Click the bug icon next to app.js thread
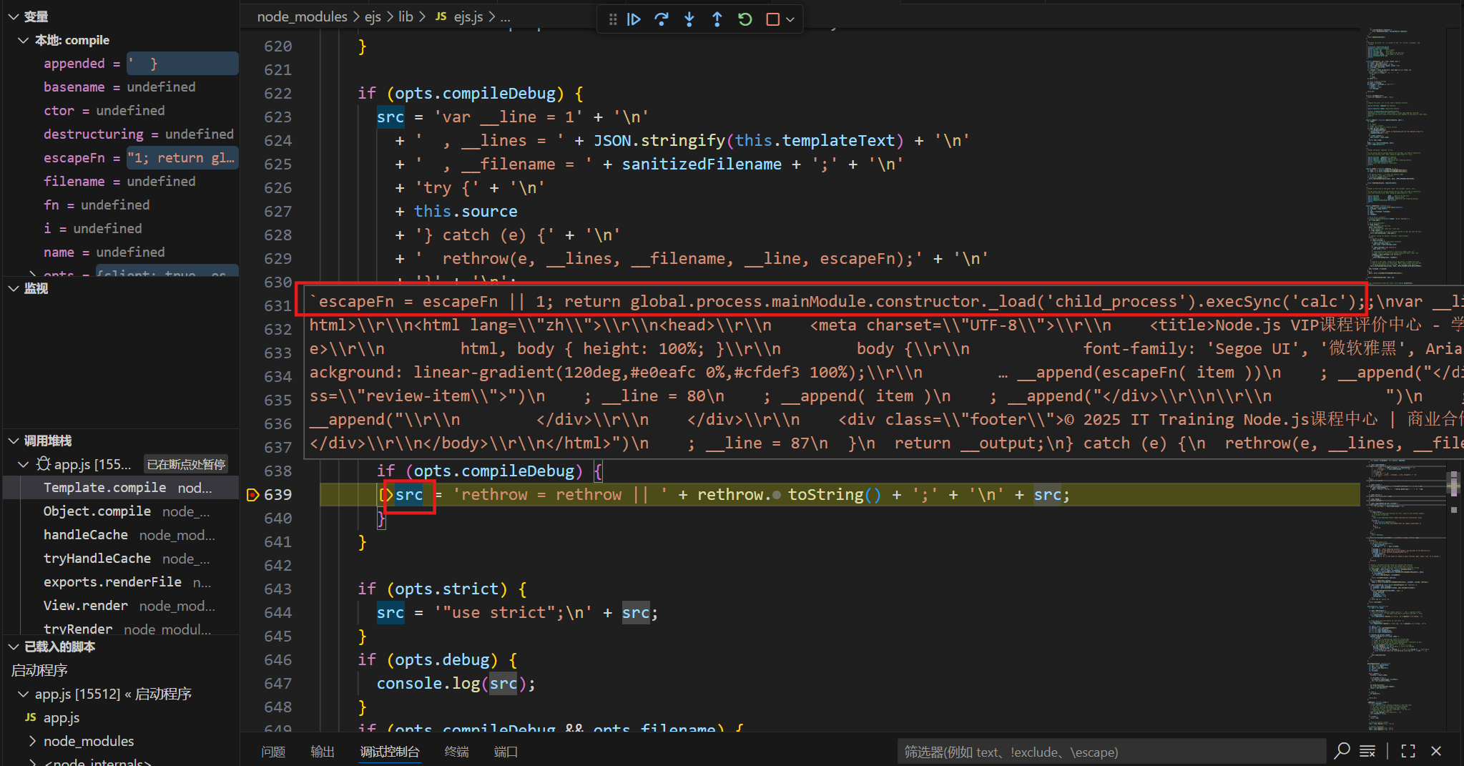Screen dimensions: 1464x766 (44, 464)
